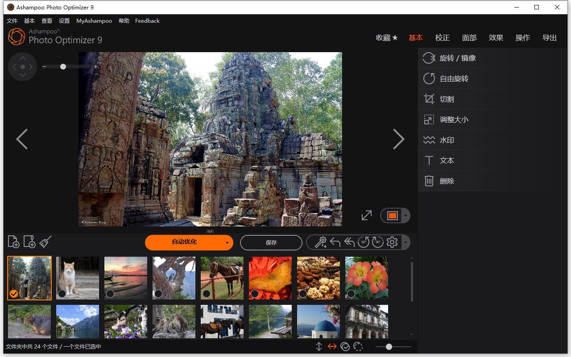Rotate image 90° left with toolbar icon

click(364, 242)
